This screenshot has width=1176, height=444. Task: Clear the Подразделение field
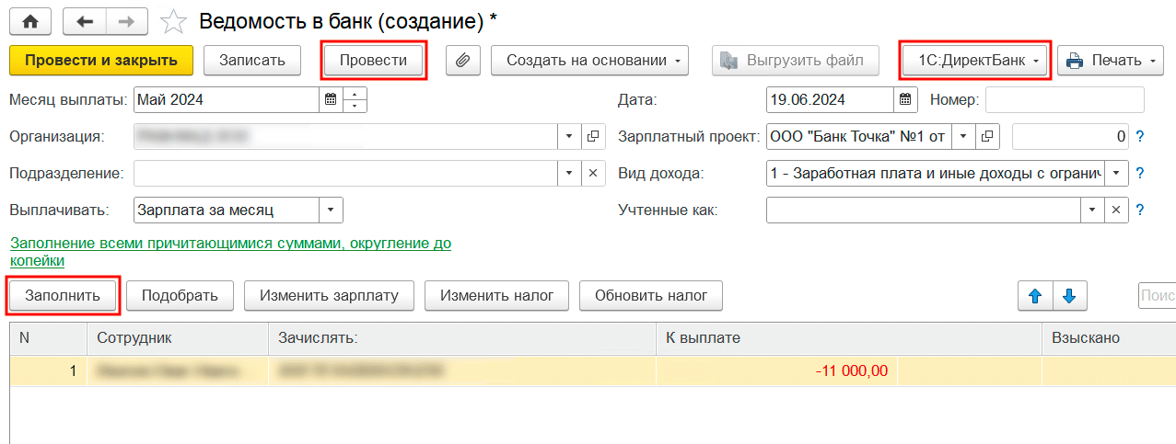tap(593, 173)
